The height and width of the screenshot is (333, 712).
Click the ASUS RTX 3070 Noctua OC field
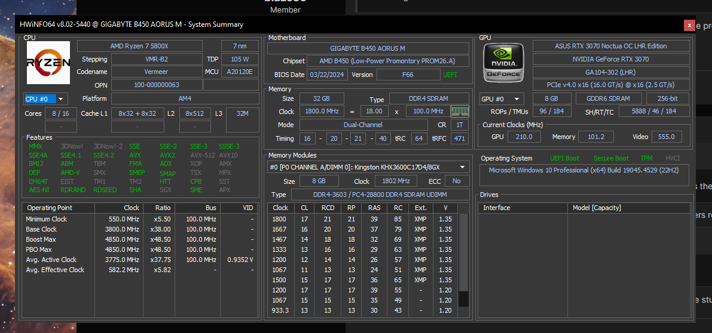(x=611, y=46)
